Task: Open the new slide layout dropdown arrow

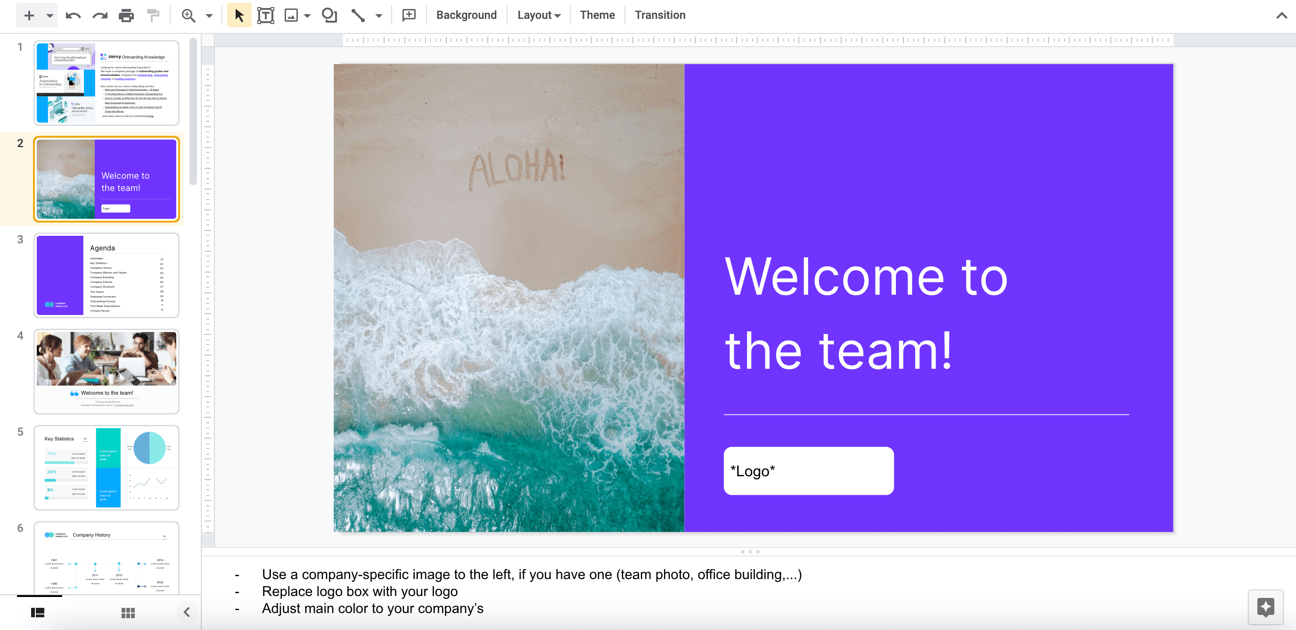Action: click(50, 15)
